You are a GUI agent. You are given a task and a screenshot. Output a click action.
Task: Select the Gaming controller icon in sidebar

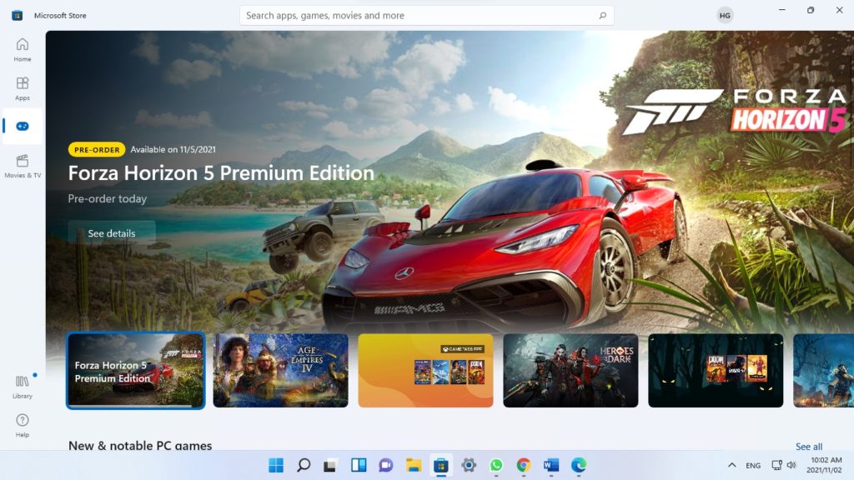23,127
